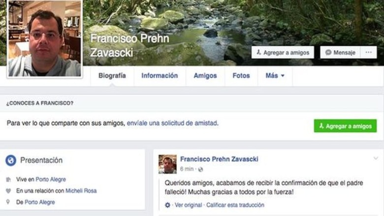This screenshot has width=384, height=216.
Task: Click the public globe privacy icon on post
Action: click(x=200, y=169)
